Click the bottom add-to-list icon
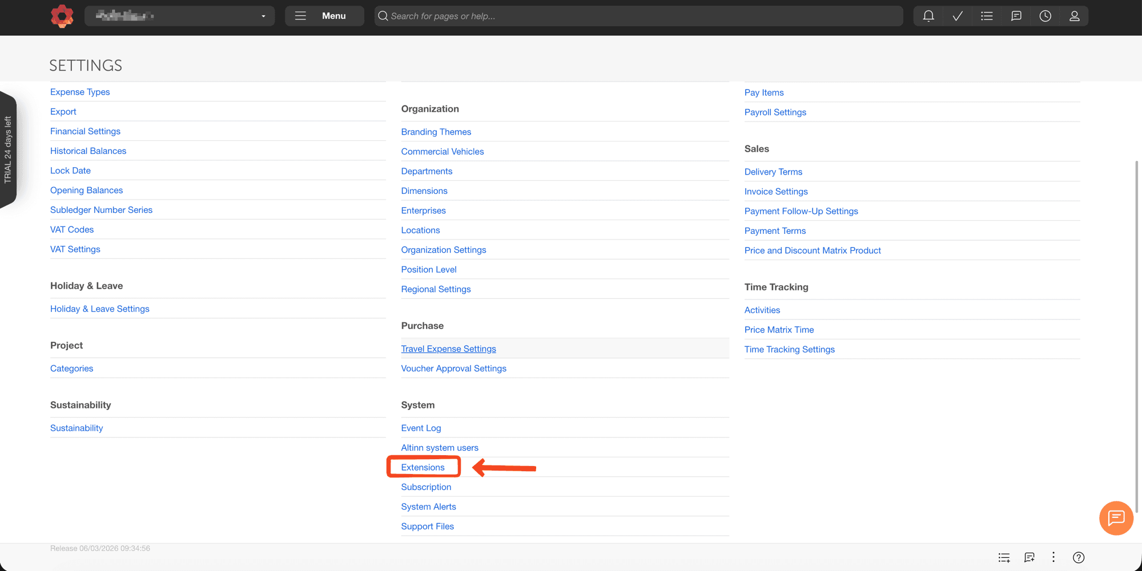This screenshot has height=571, width=1142. tap(1004, 557)
